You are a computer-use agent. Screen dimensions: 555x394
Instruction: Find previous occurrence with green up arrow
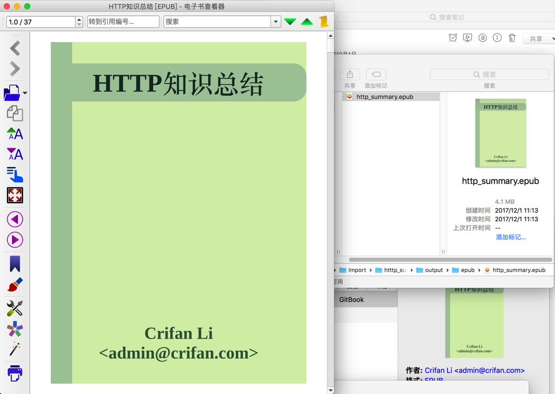point(307,22)
